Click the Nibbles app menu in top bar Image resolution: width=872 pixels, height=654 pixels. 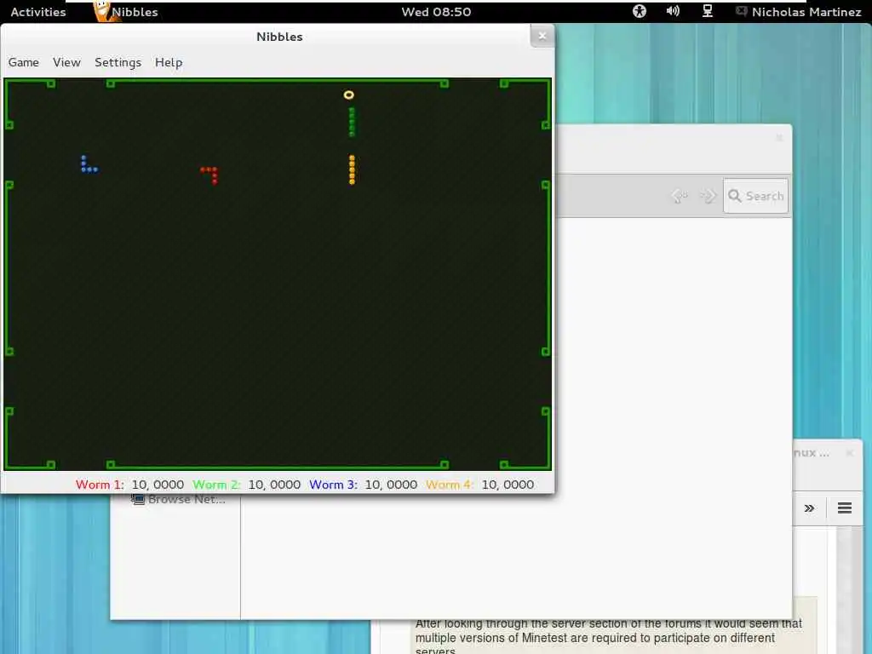(x=126, y=12)
